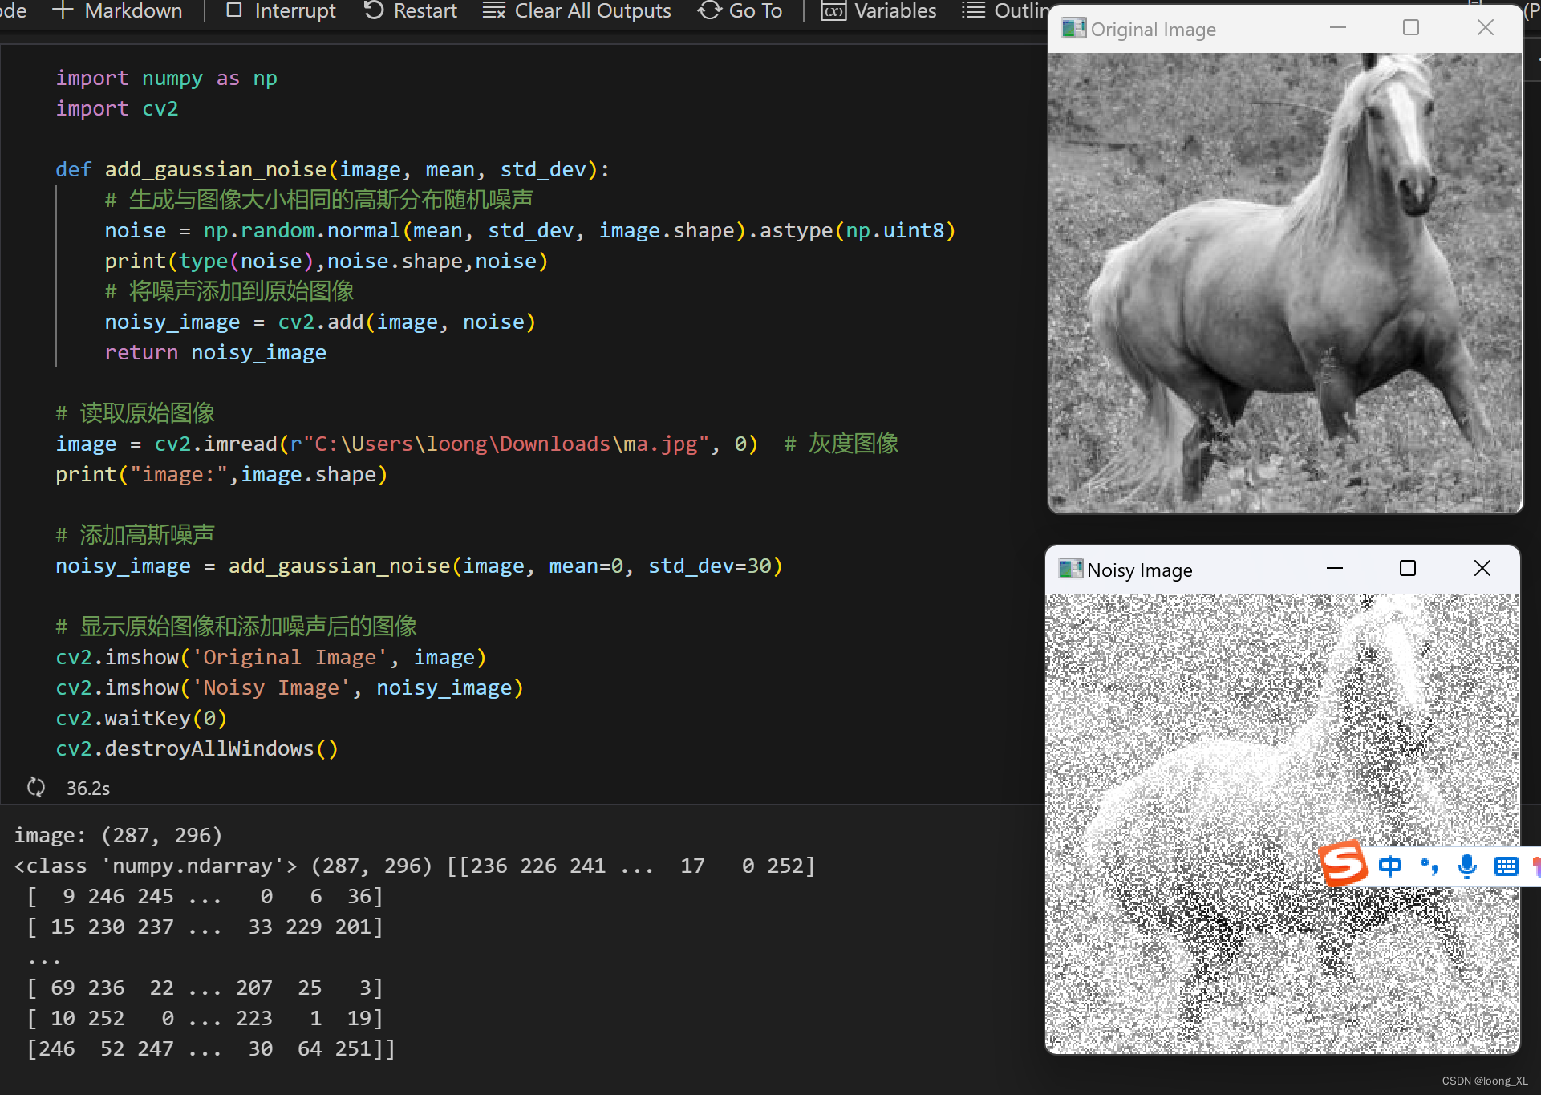This screenshot has height=1095, width=1541.
Task: Click the Go To arrow icon
Action: tap(709, 10)
